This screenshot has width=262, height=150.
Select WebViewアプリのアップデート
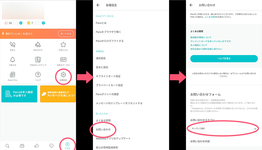[x=113, y=138]
